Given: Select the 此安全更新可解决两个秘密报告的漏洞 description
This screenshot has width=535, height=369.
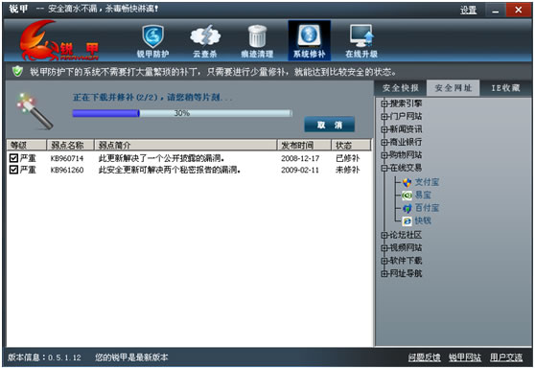Looking at the screenshot, I should 170,170.
